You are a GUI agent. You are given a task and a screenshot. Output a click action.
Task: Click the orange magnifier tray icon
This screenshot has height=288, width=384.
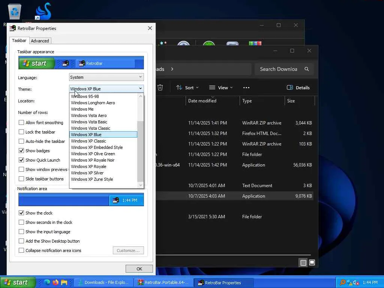(343, 282)
